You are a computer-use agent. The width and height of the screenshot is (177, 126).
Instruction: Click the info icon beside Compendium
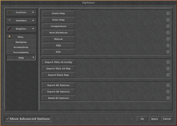point(168,26)
